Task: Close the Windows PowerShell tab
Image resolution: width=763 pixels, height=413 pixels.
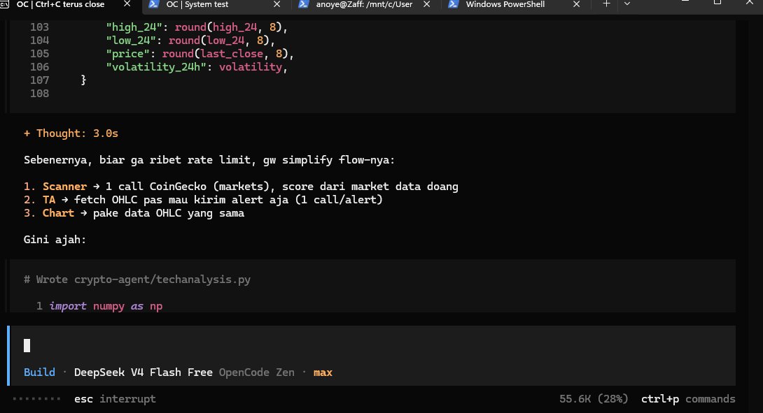Action: tap(577, 4)
